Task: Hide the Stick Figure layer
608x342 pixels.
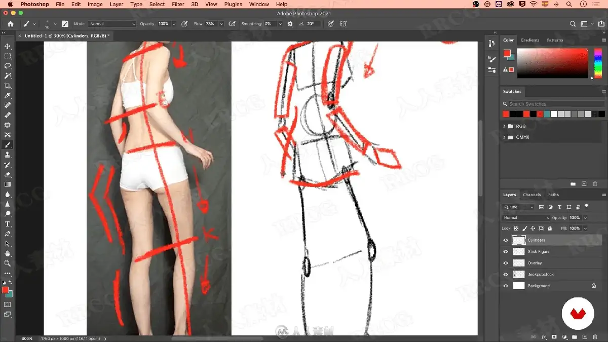Action: pos(505,251)
